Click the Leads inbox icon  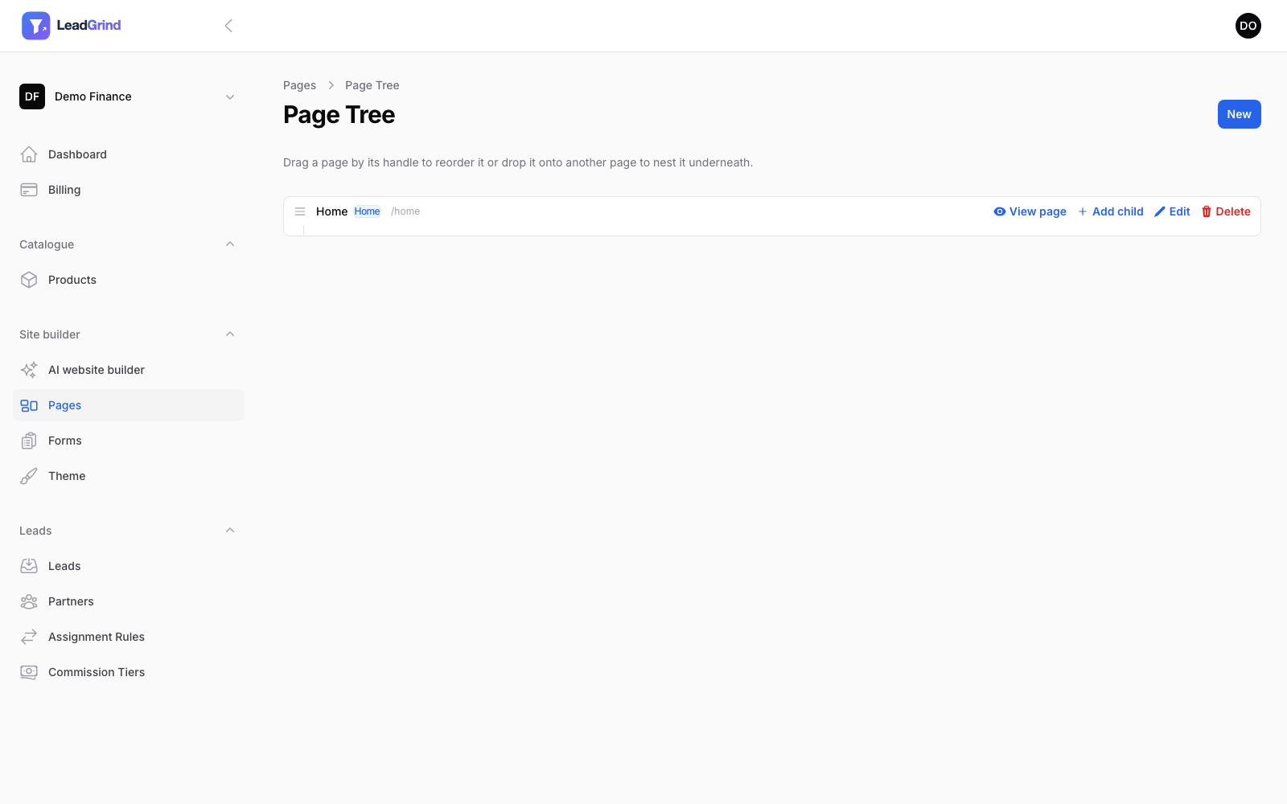[29, 566]
